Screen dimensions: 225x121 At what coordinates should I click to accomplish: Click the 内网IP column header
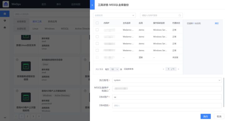pyautogui.click(x=106, y=23)
